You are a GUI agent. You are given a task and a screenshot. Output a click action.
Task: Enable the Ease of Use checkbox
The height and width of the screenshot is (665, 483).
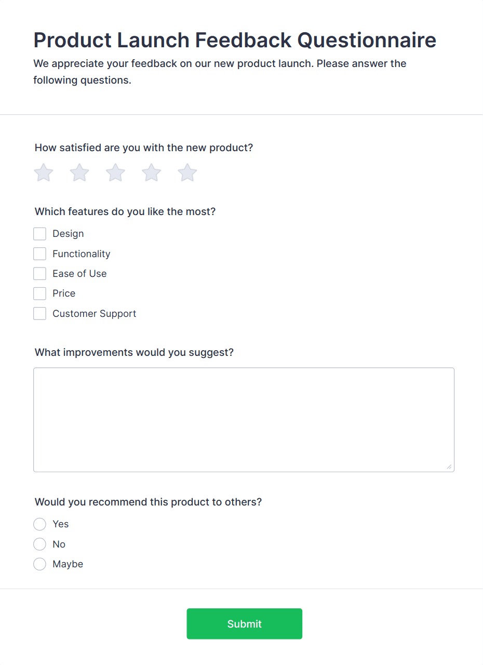point(39,274)
